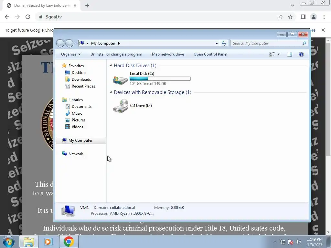331x248 pixels.
Task: Select My Computer in navigation pane
Action: (81, 140)
